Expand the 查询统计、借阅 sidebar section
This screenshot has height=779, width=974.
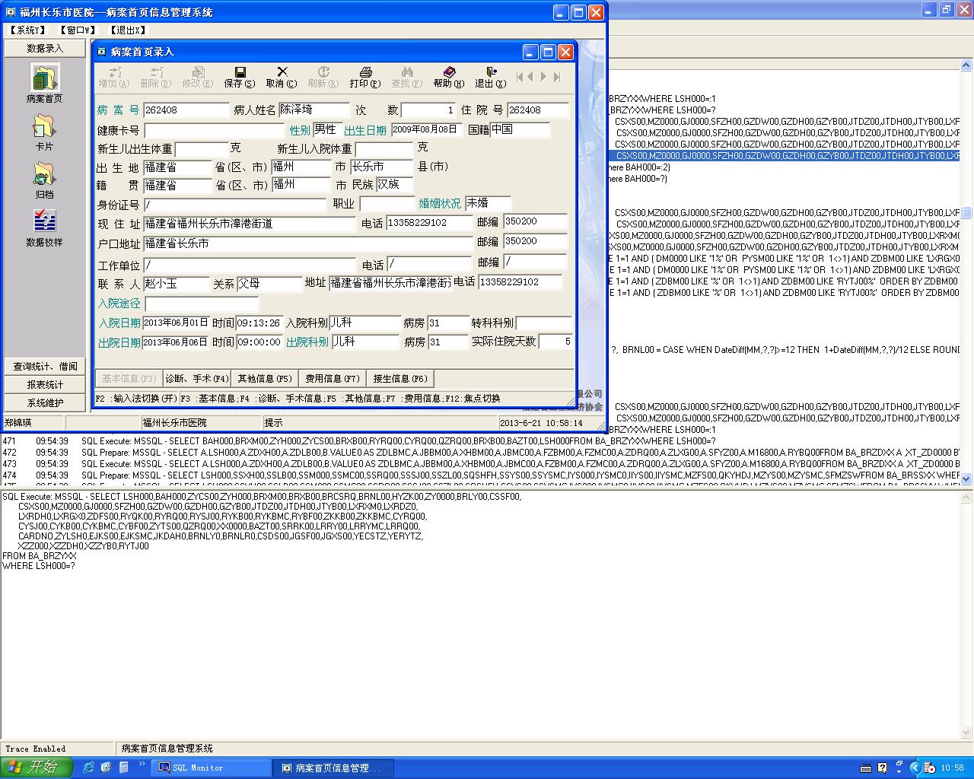(45, 366)
